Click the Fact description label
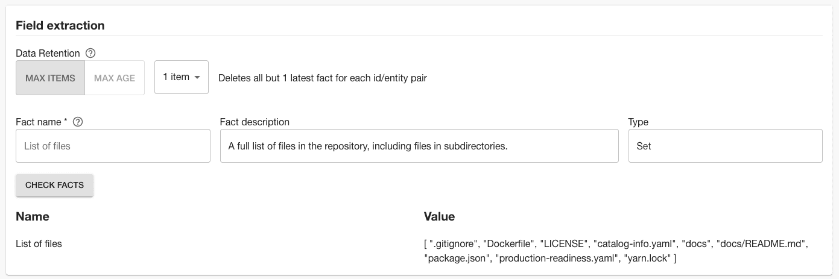This screenshot has width=839, height=279. (x=255, y=122)
